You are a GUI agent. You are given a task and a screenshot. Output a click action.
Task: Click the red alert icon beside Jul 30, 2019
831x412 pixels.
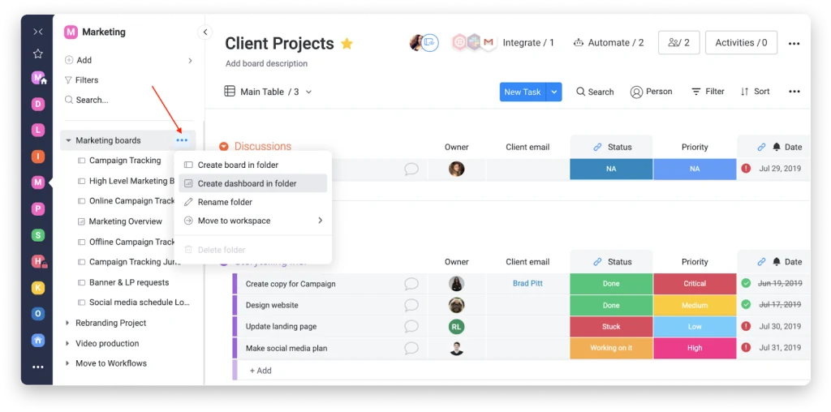click(747, 326)
